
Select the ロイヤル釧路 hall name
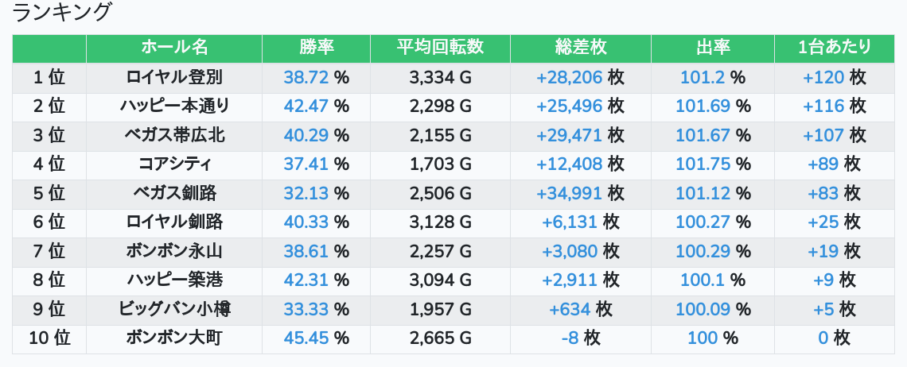click(174, 222)
